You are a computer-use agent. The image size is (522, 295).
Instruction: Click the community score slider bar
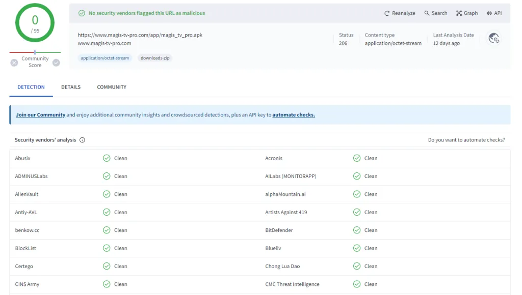[x=35, y=52]
